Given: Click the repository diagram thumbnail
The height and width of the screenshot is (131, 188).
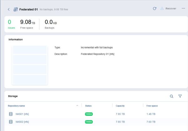Looking at the screenshot, I should pos(30,65).
